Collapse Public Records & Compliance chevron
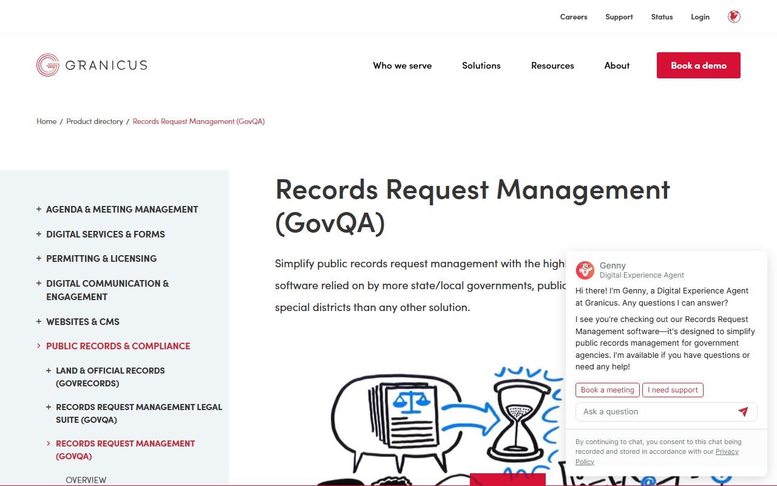Screen dimensions: 777x486 tap(39, 346)
